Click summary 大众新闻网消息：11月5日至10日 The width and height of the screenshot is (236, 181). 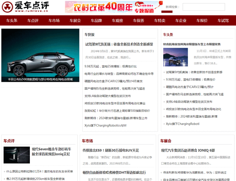click(195, 161)
